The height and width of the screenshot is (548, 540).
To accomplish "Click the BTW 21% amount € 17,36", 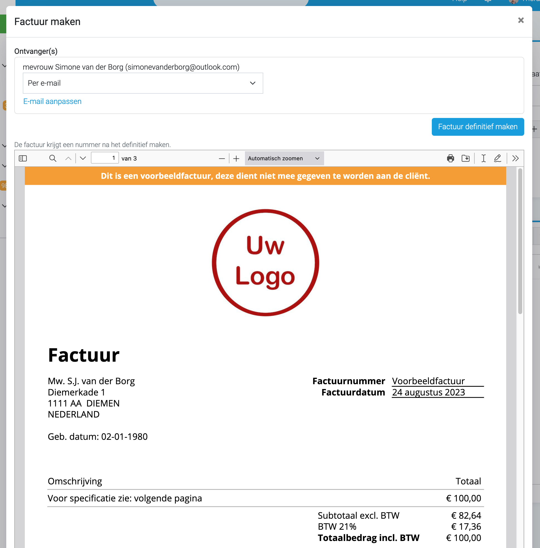I will click(x=466, y=526).
